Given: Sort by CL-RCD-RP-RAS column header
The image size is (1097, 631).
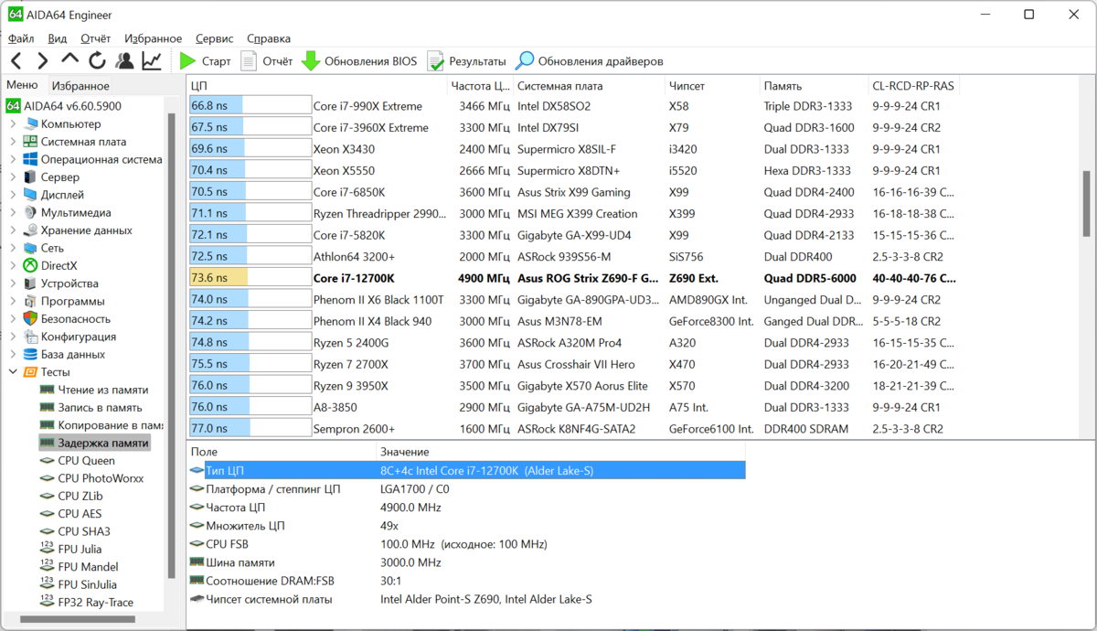Looking at the screenshot, I should (914, 85).
